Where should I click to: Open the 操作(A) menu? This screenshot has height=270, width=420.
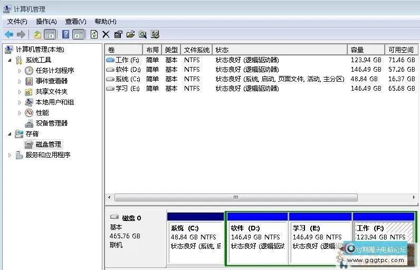46,22
